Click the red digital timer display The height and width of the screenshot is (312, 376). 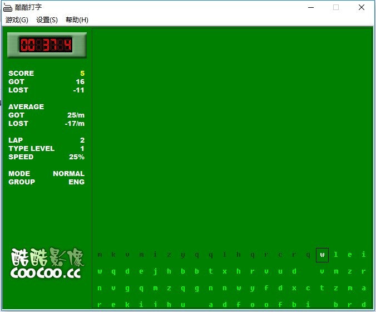click(46, 45)
